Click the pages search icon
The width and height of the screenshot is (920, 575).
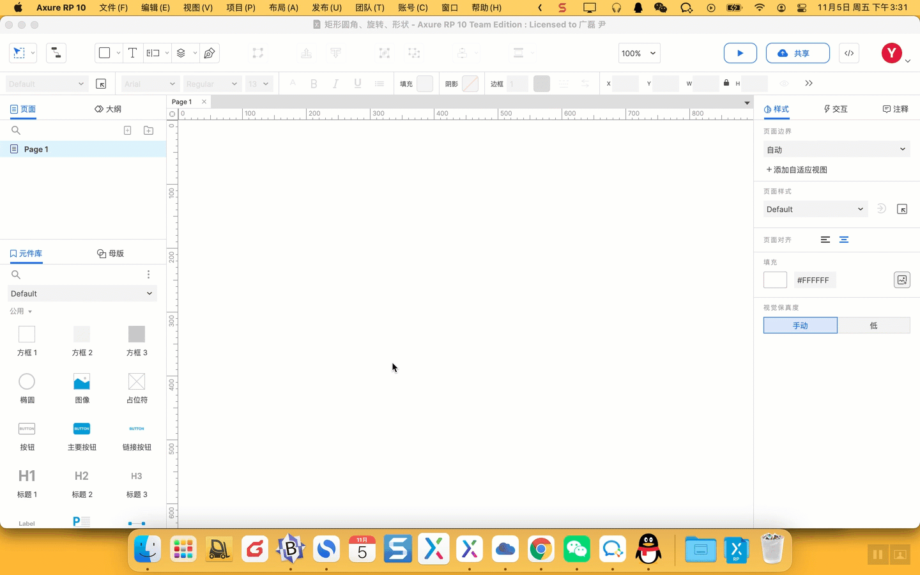[x=16, y=130]
